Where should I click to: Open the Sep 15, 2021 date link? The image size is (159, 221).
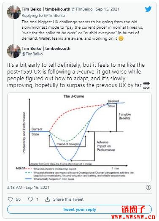[108, 9]
